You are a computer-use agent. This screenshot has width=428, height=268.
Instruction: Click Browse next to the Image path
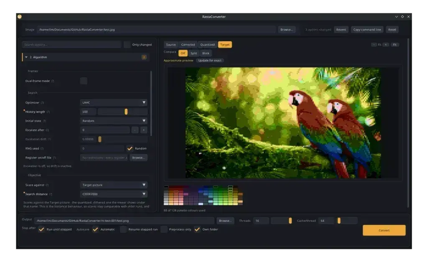pyautogui.click(x=287, y=30)
